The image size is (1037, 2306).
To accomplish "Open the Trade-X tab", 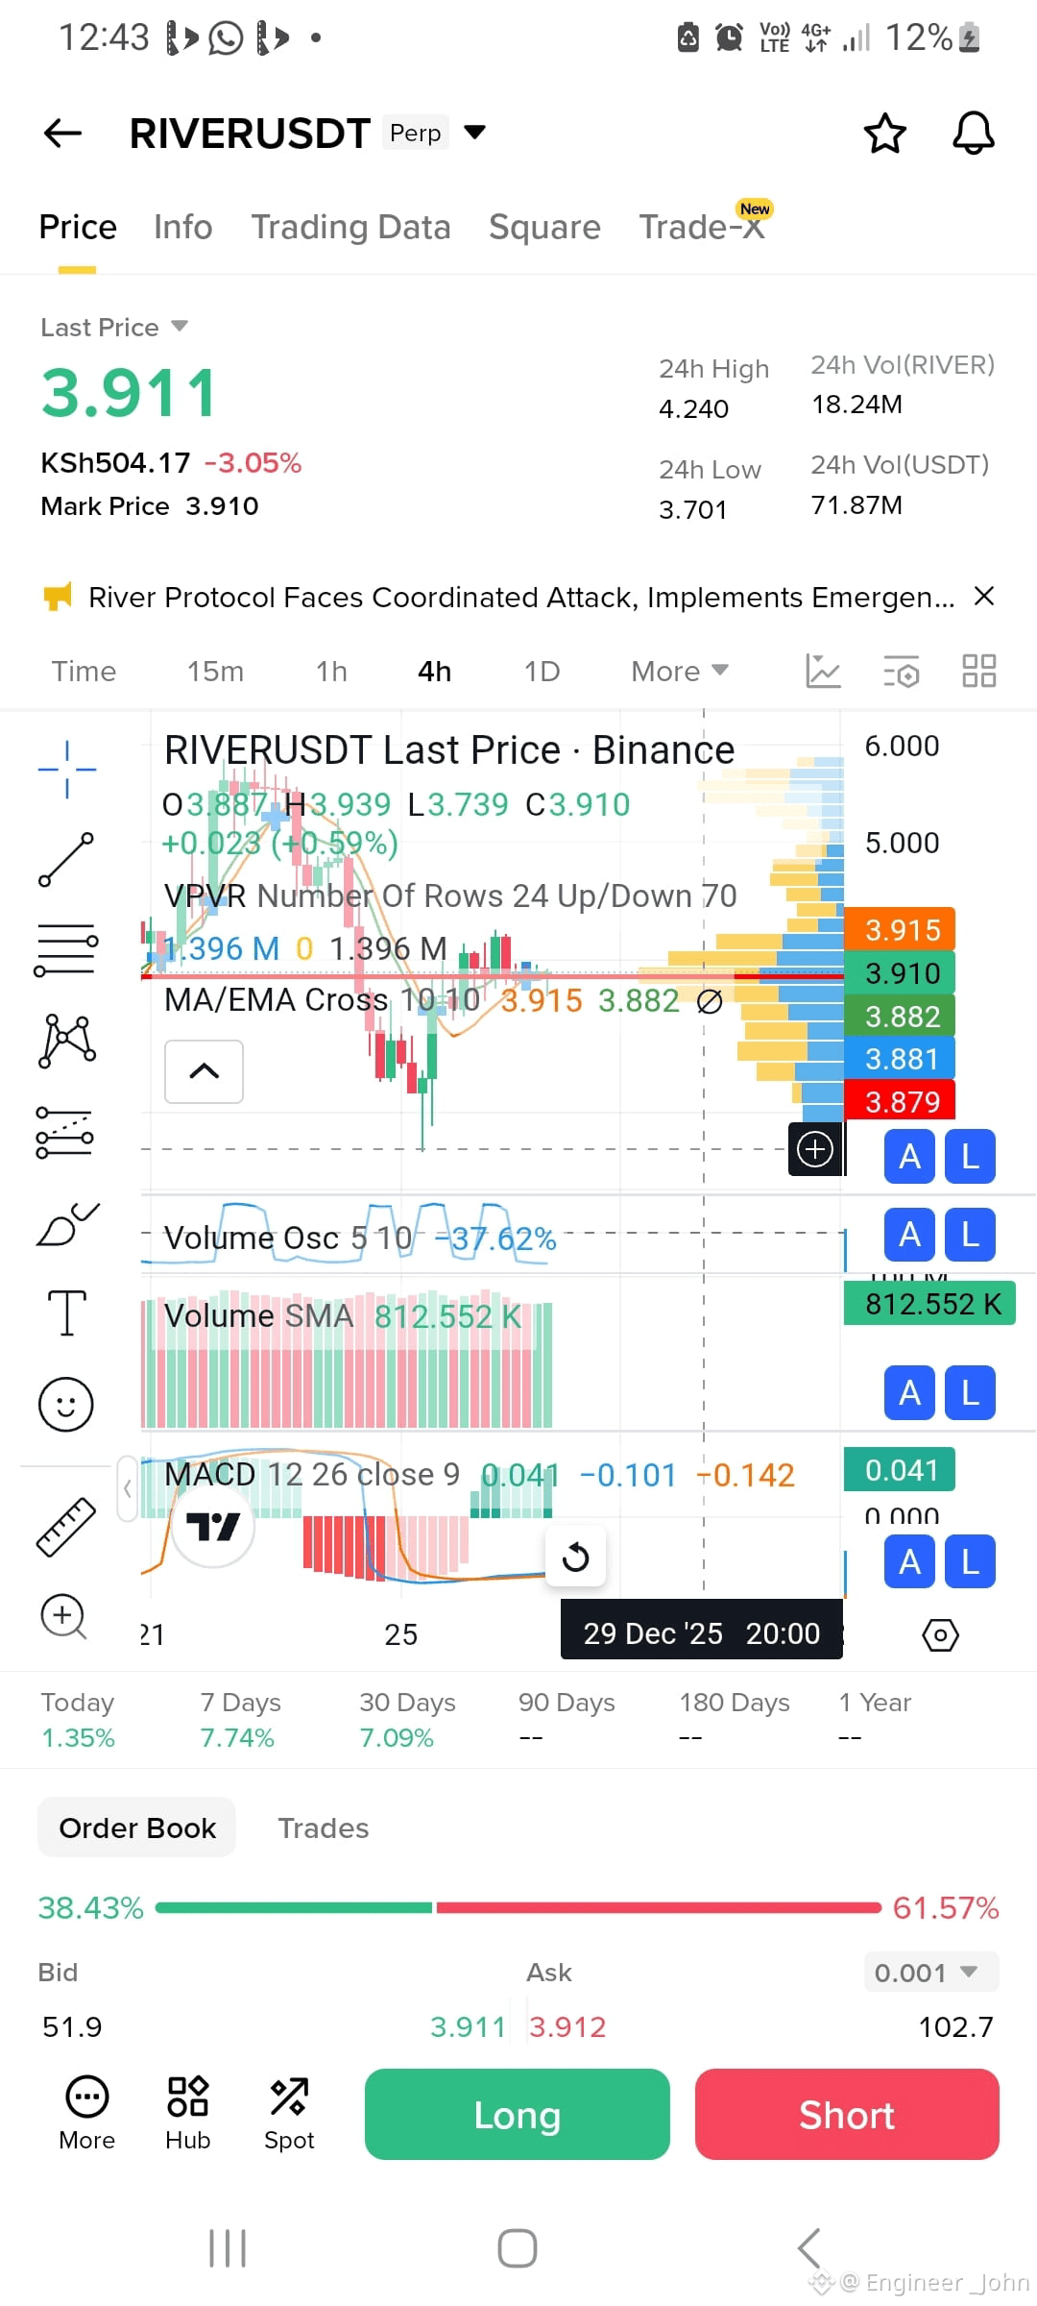I will point(702,227).
